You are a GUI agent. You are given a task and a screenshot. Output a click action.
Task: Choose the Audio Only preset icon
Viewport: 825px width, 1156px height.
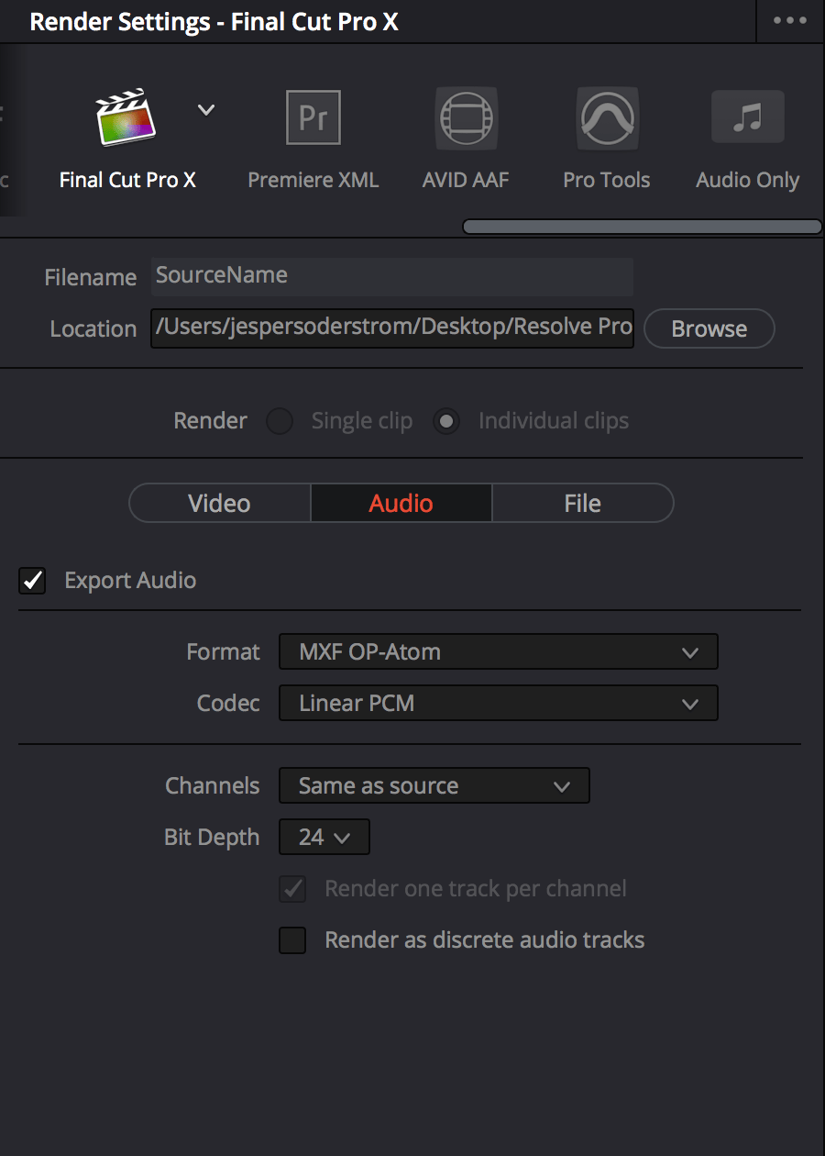[748, 118]
